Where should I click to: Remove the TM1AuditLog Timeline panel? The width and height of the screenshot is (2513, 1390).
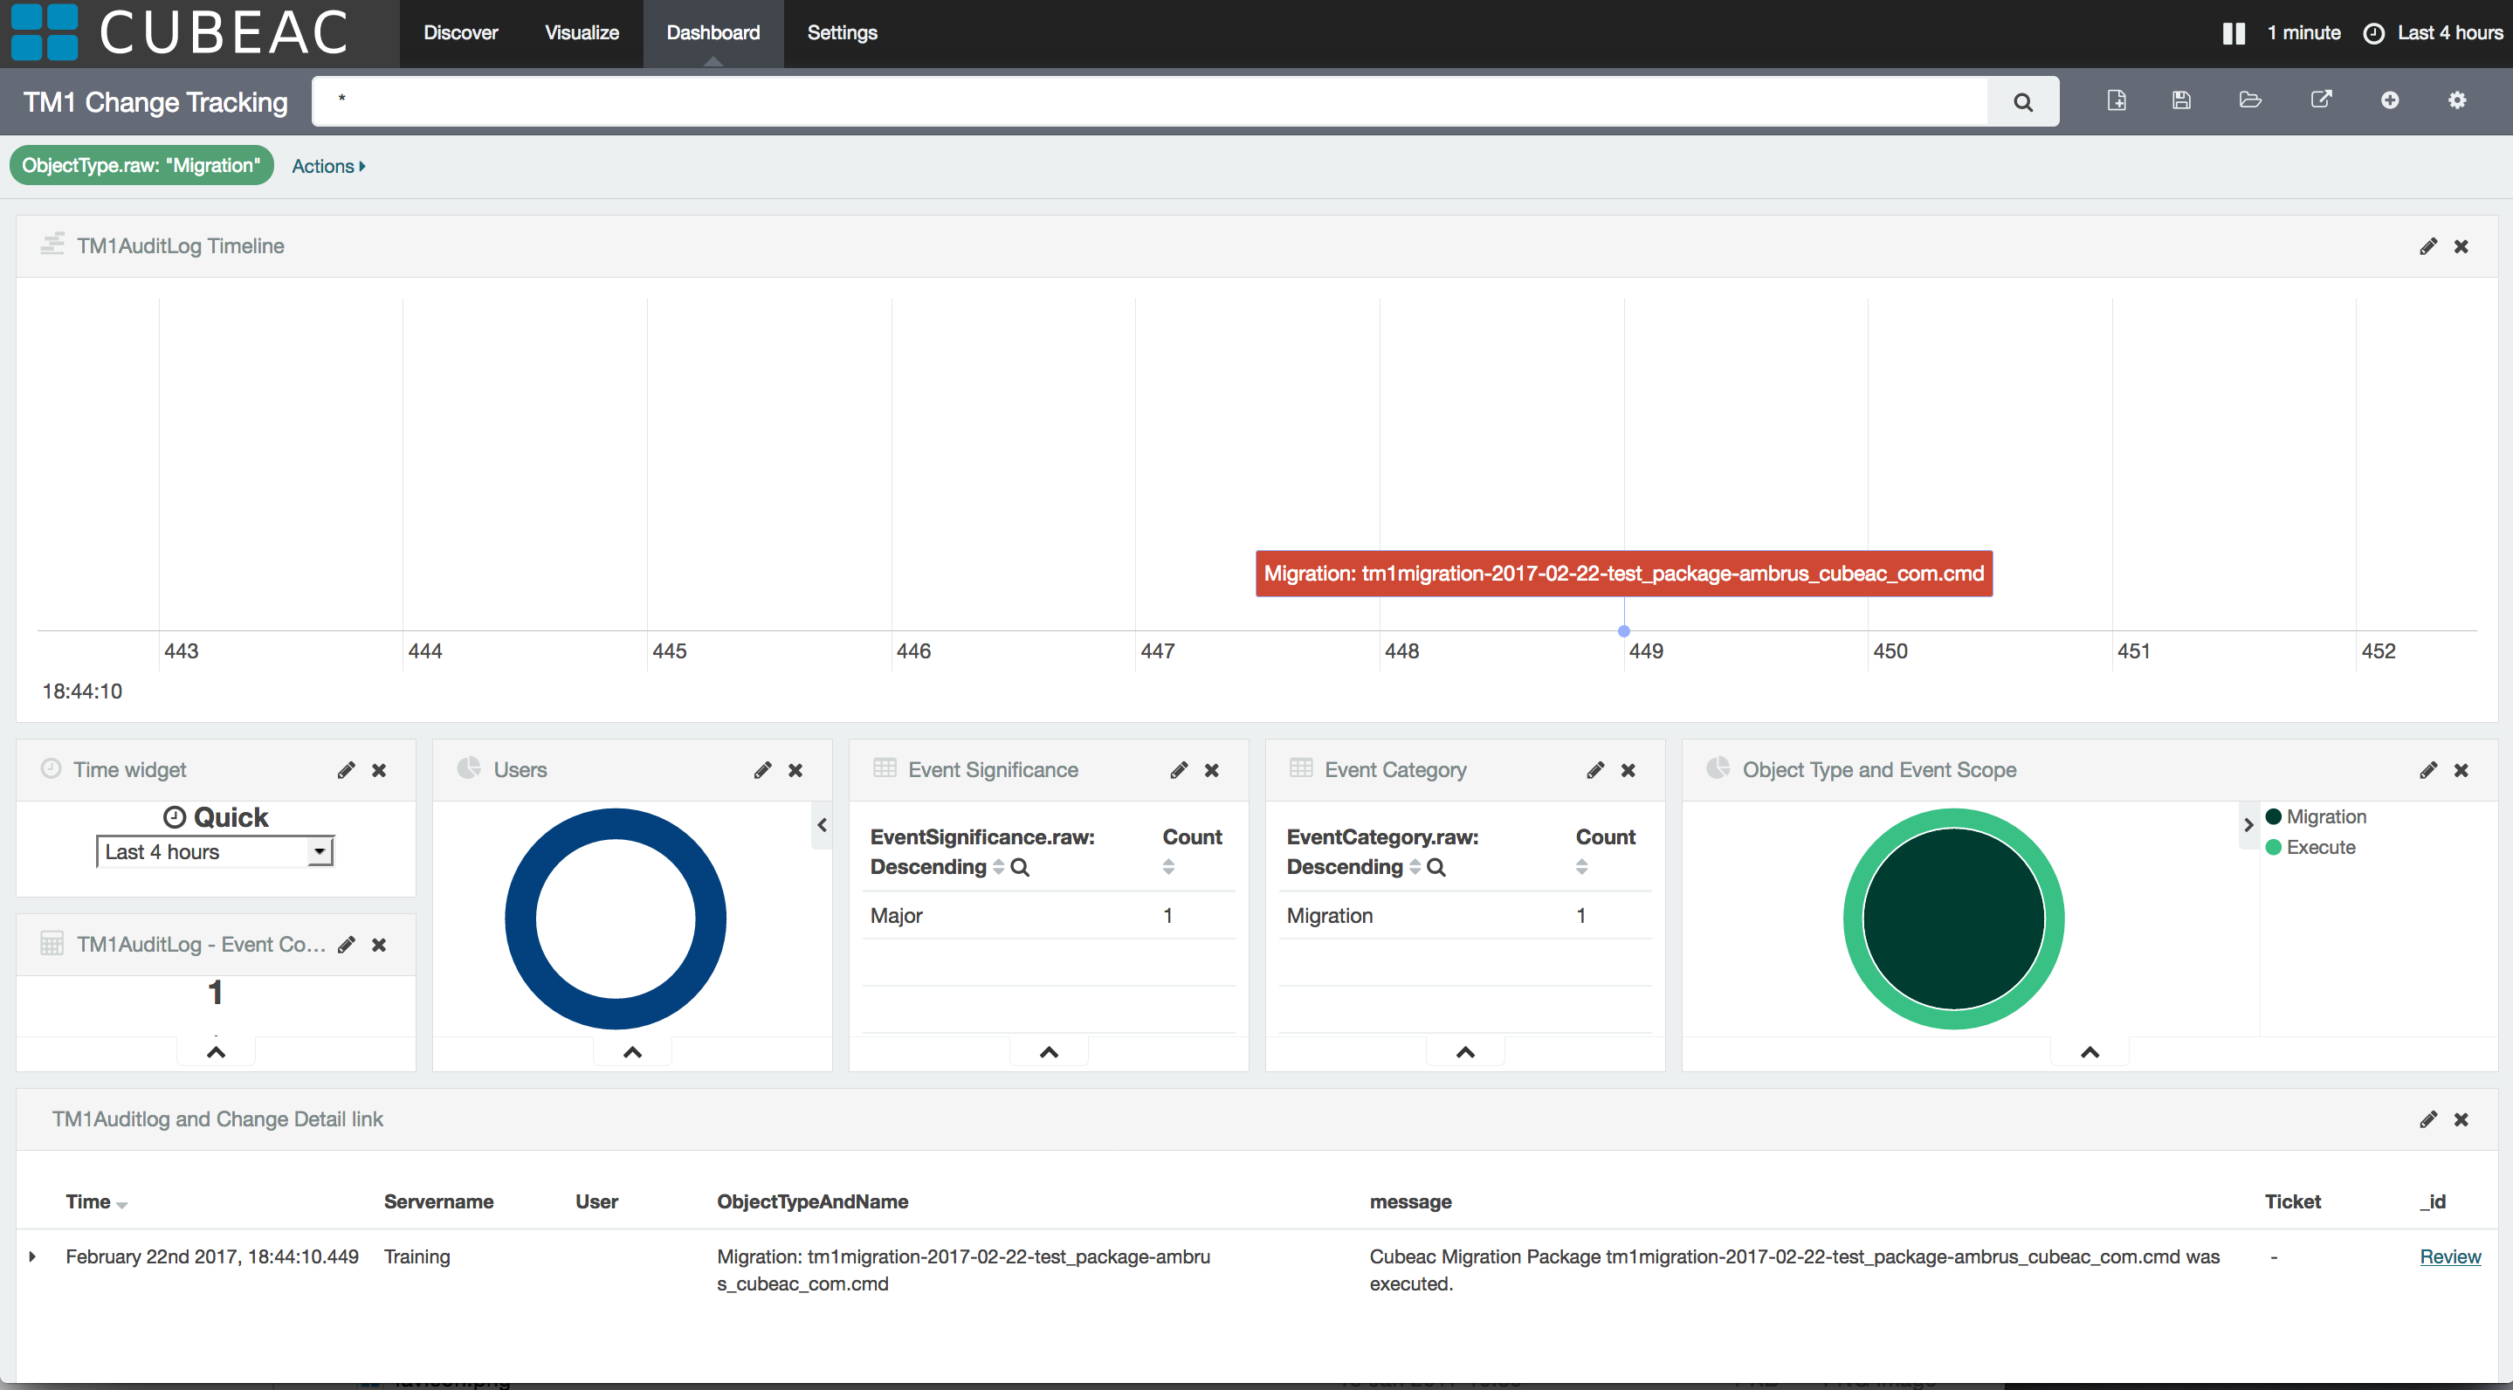[x=2461, y=246]
